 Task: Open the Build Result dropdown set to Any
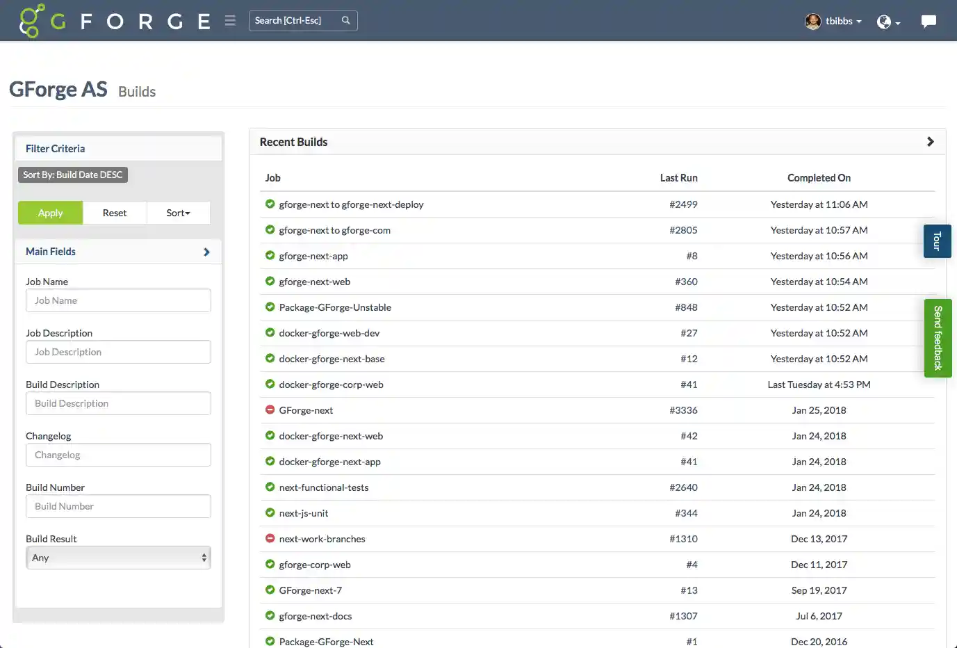click(x=118, y=557)
